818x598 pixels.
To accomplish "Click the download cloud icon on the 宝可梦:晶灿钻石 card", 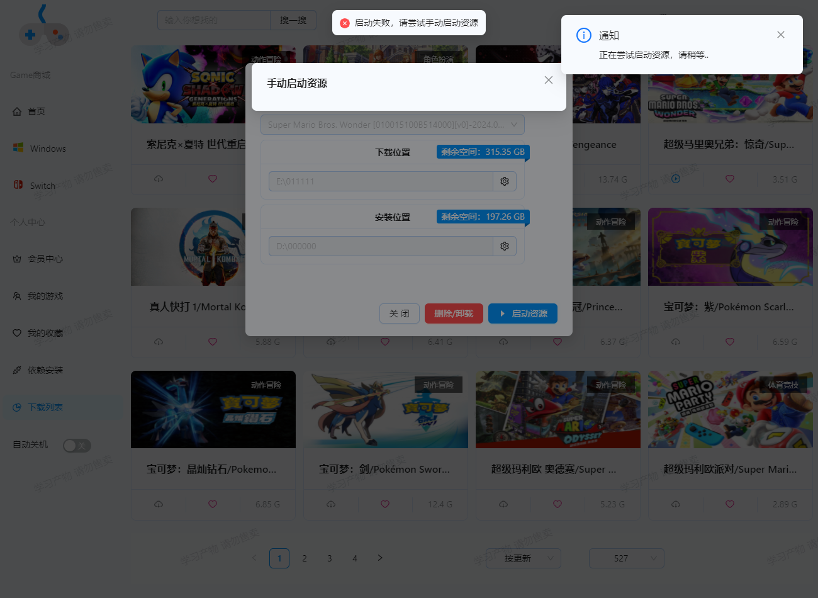I will coord(159,504).
